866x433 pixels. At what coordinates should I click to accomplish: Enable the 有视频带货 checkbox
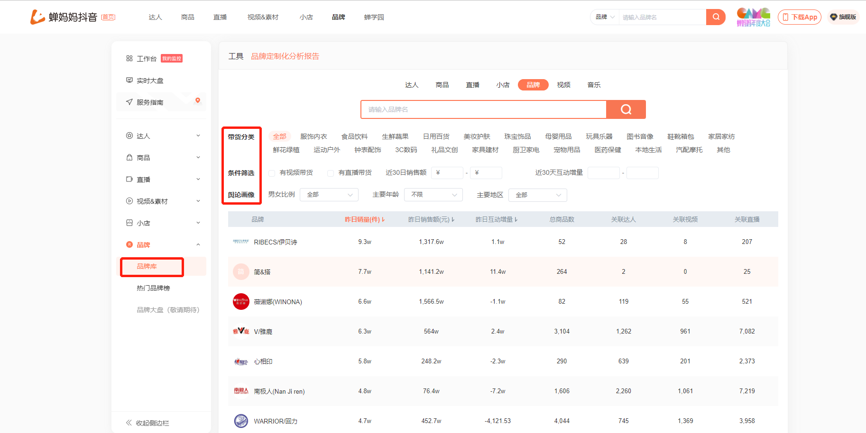[x=272, y=173]
